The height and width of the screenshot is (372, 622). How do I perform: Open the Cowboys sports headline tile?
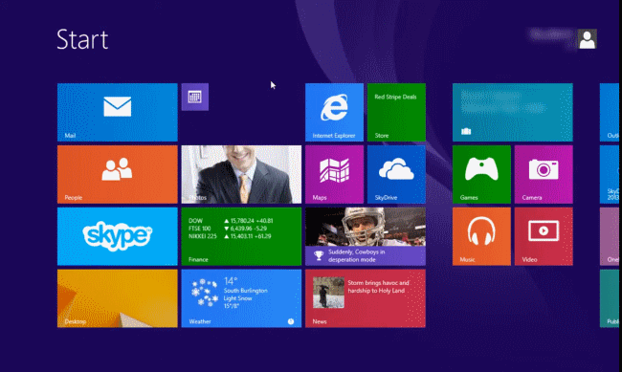pyautogui.click(x=366, y=236)
